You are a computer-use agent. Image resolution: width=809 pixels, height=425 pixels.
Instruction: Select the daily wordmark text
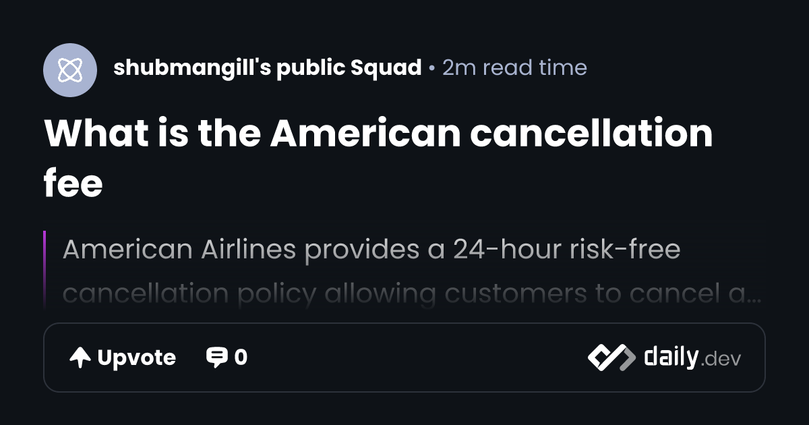(670, 356)
